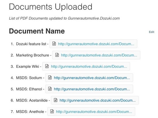Open the MSDS: Ethanol document link
The width and height of the screenshot is (158, 118).
pyautogui.click(x=92, y=89)
